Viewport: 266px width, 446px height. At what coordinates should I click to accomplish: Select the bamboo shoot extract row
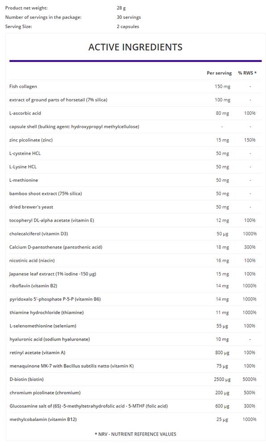pos(135,194)
